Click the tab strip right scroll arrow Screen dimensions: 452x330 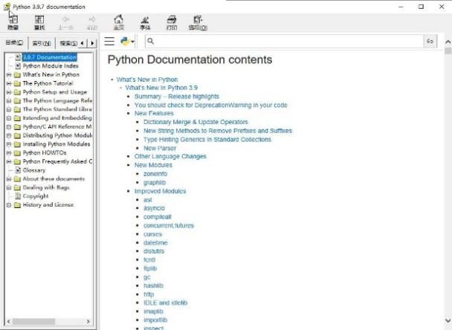92,43
